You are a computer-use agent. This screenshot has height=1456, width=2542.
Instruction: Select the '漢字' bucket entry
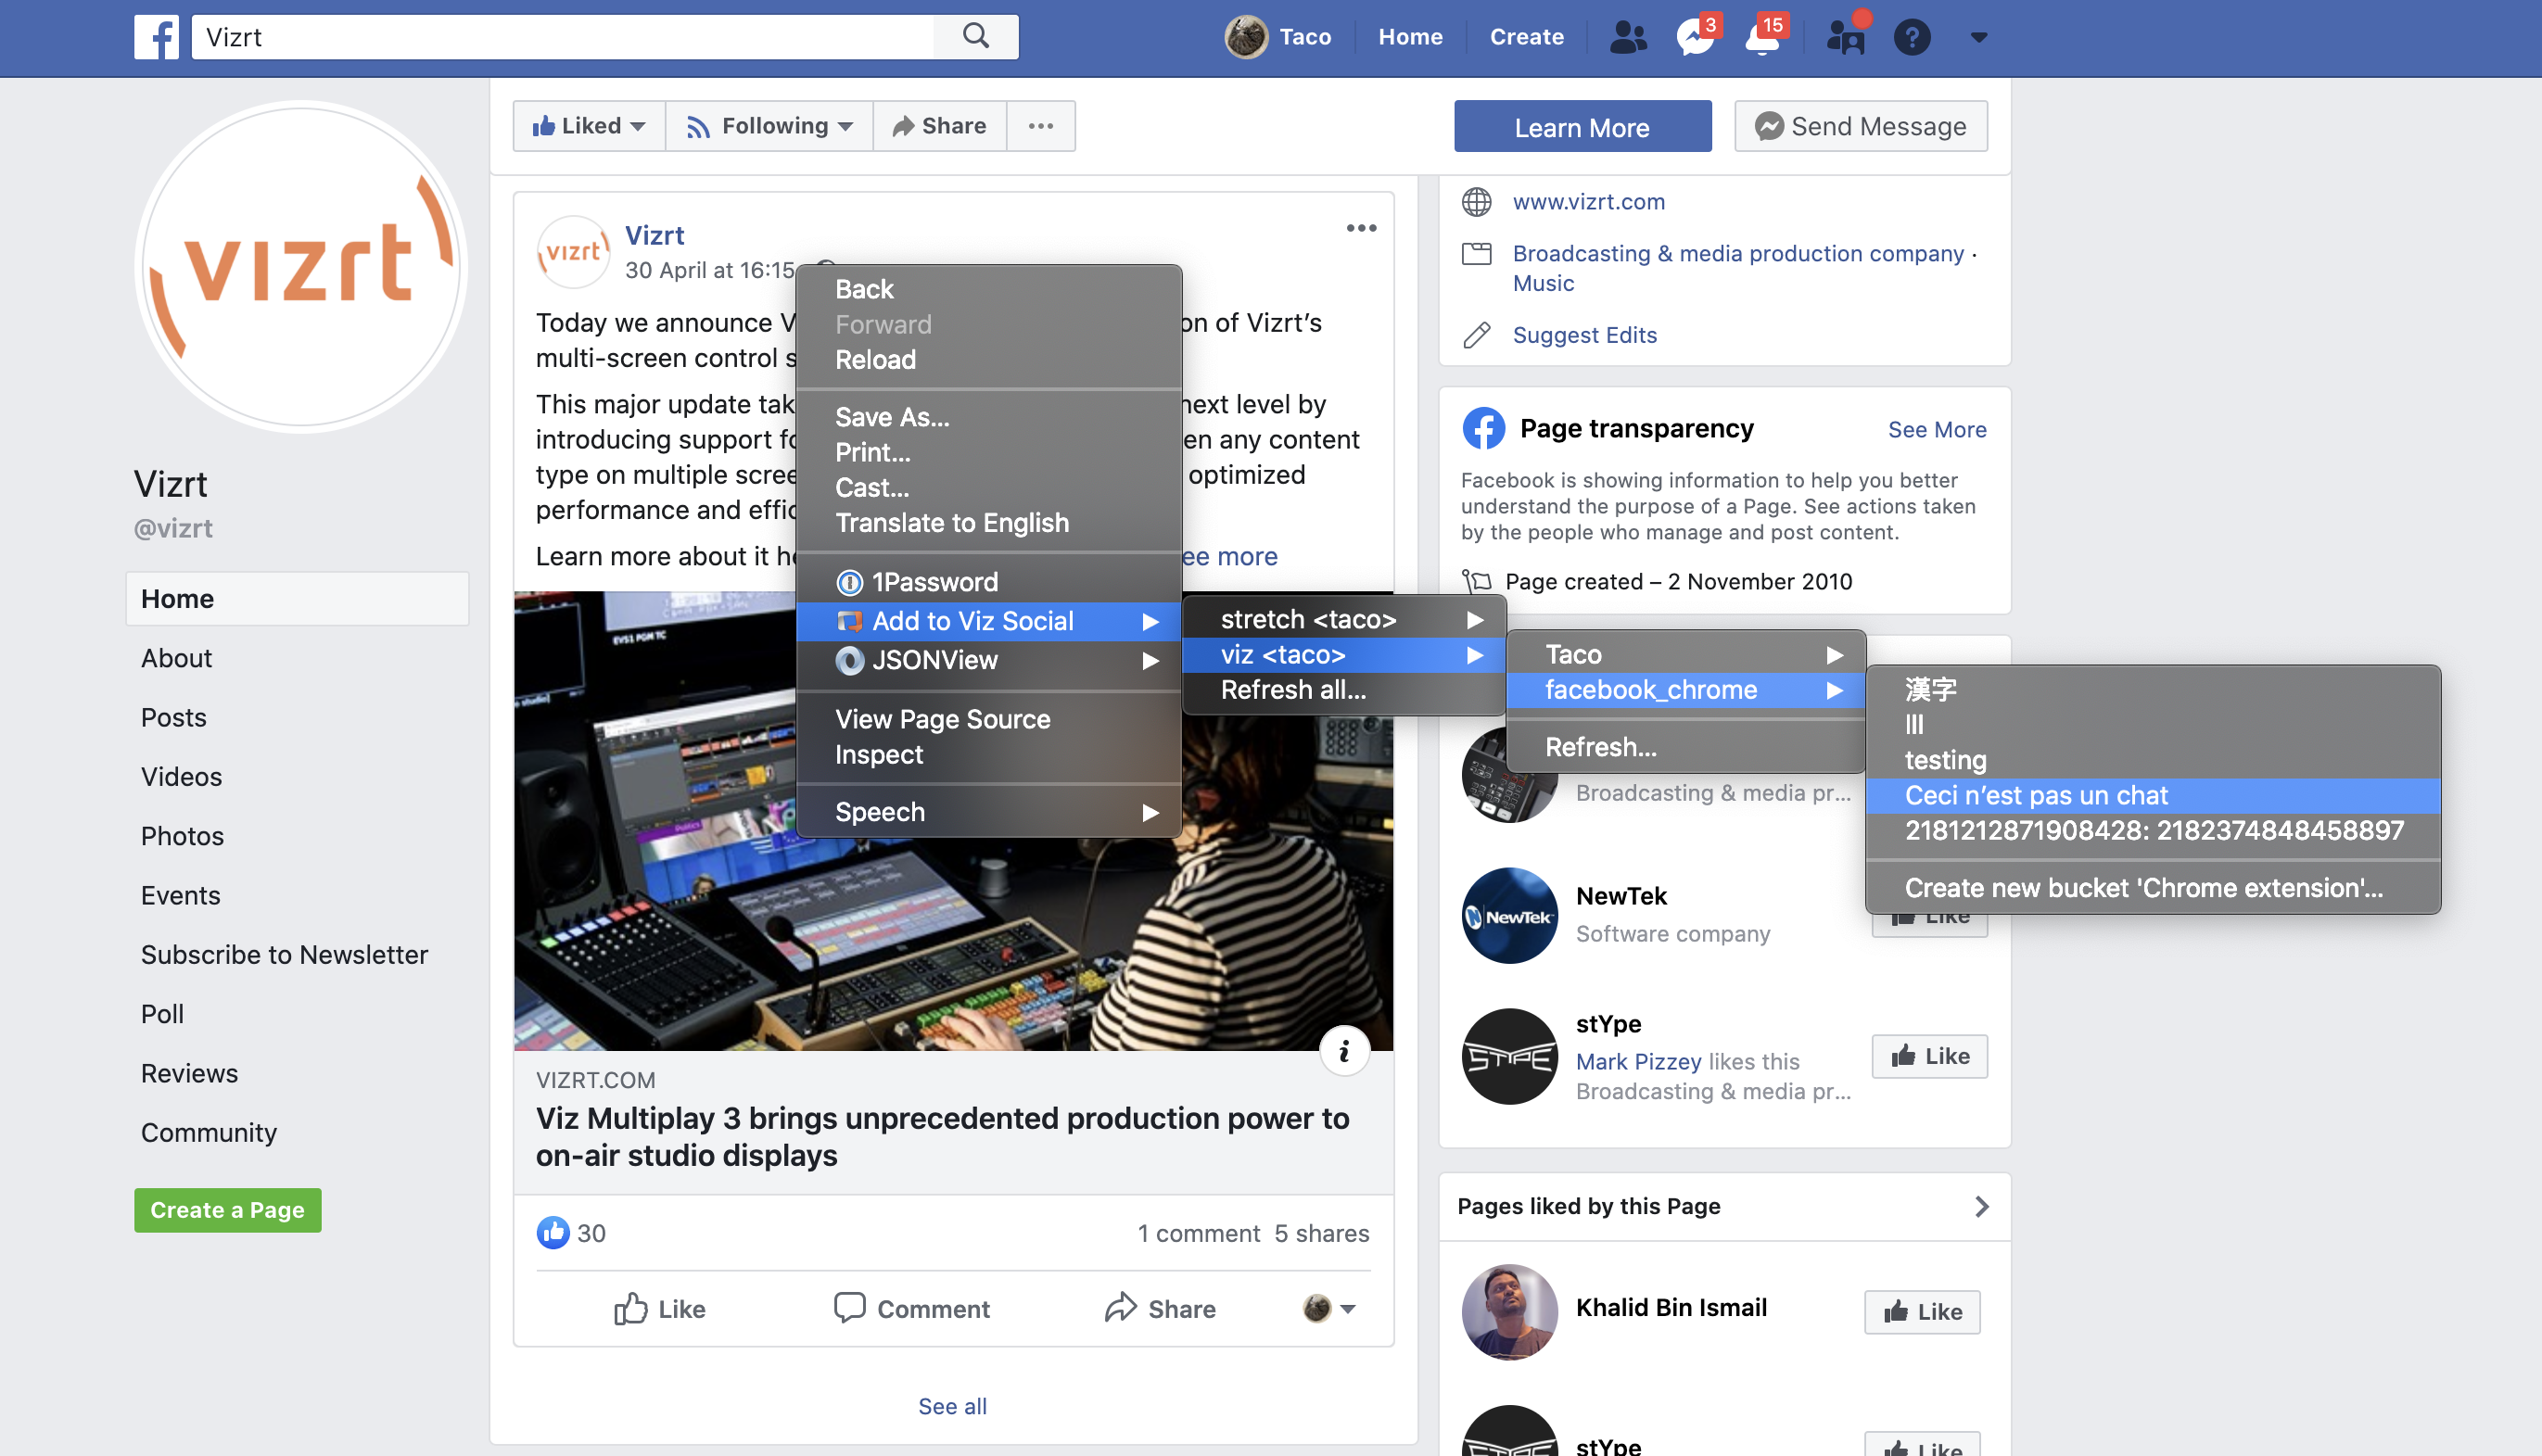tap(2153, 689)
